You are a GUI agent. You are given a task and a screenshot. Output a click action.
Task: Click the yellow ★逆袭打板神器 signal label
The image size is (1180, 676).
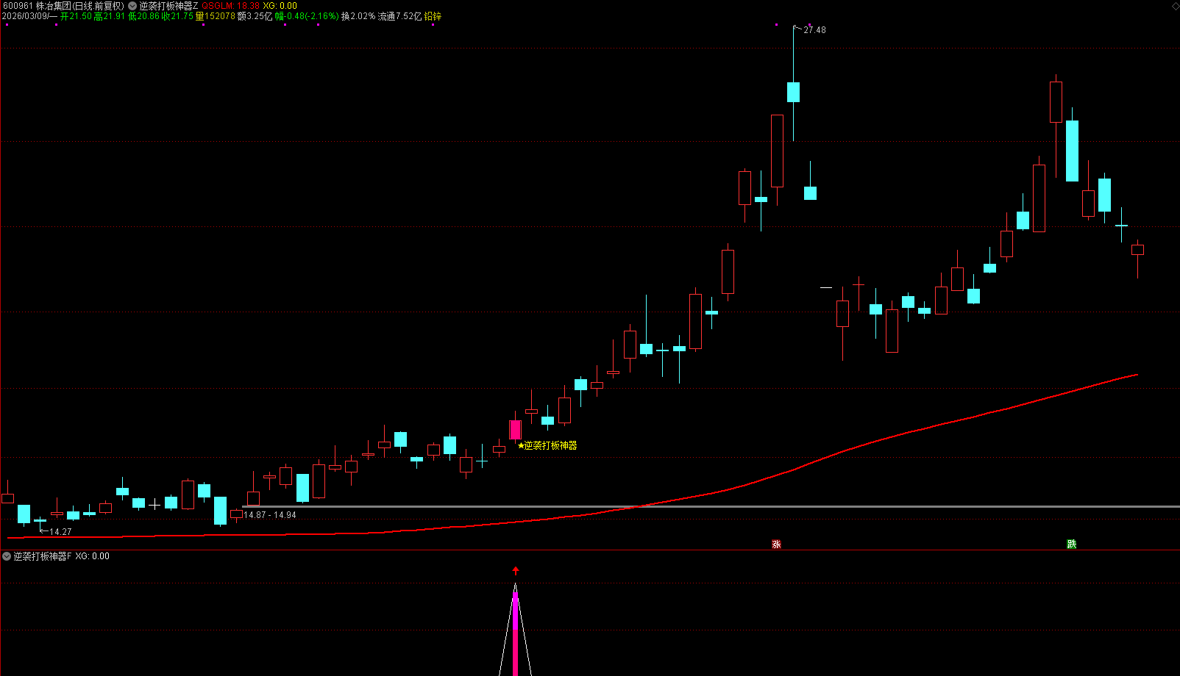click(x=547, y=445)
